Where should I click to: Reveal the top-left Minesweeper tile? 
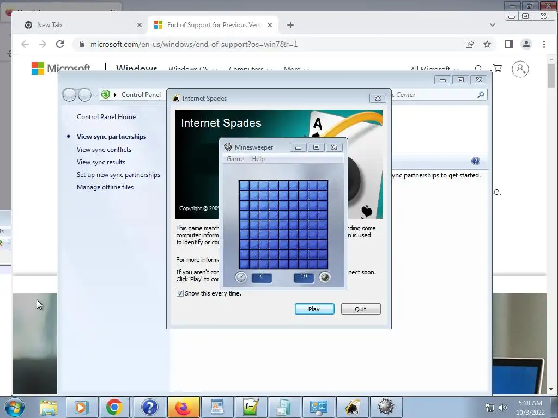pos(244,186)
